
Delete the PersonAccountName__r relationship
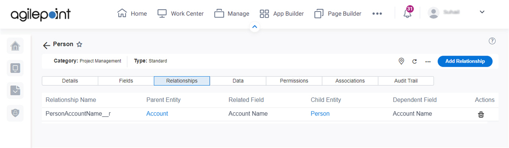pos(481,114)
